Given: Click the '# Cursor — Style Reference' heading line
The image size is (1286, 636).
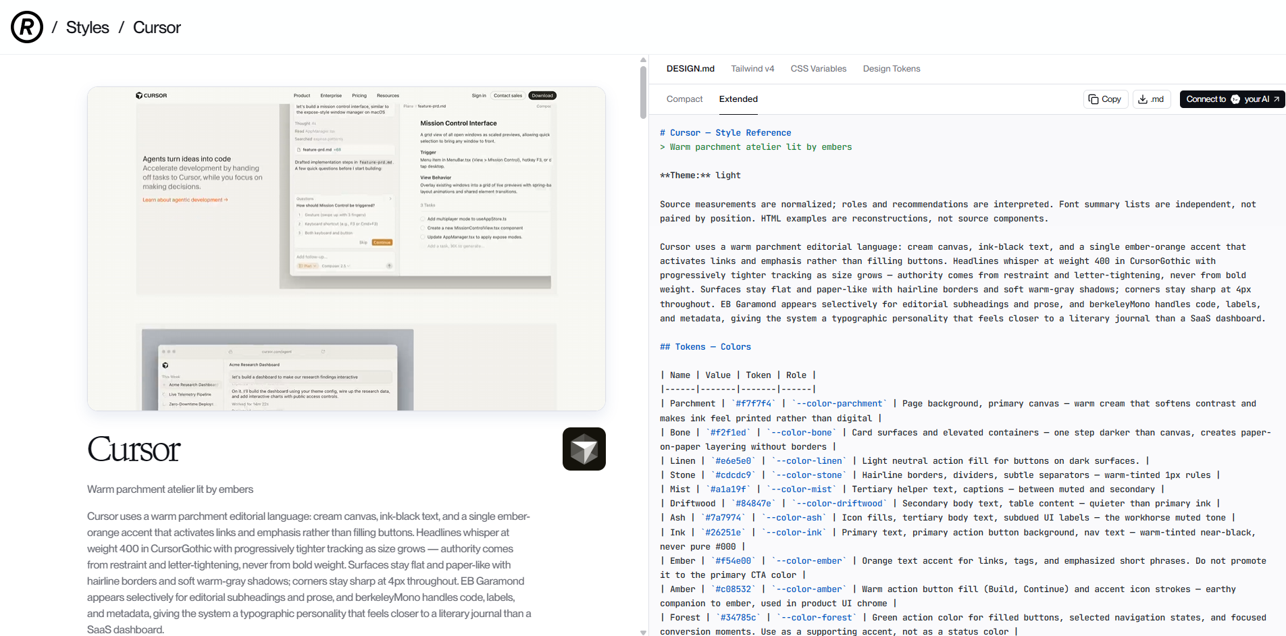Looking at the screenshot, I should pos(725,133).
